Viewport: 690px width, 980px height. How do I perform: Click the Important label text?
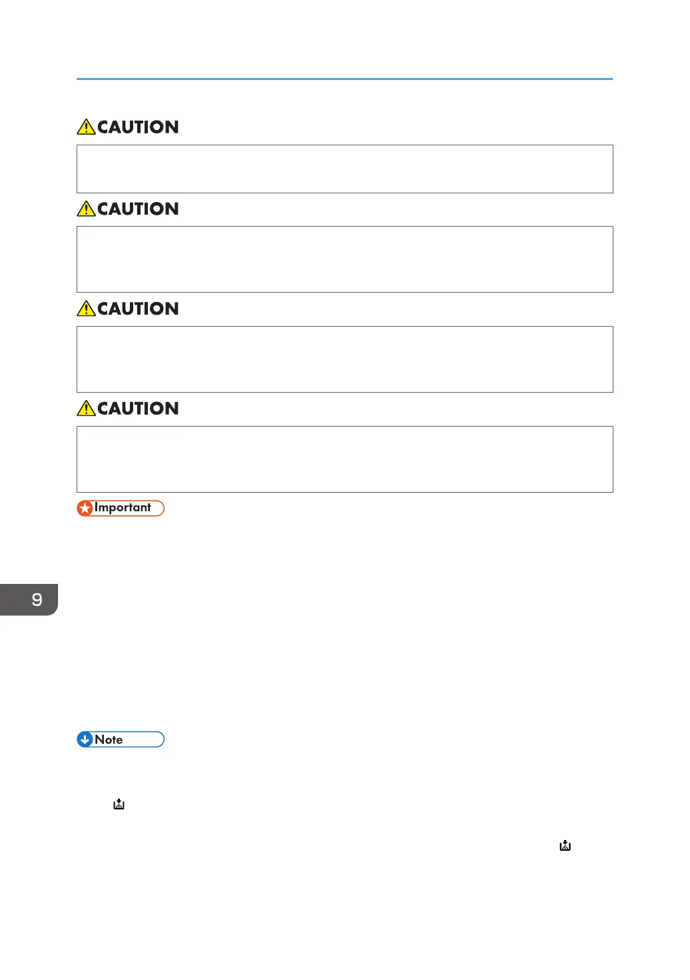tap(123, 507)
